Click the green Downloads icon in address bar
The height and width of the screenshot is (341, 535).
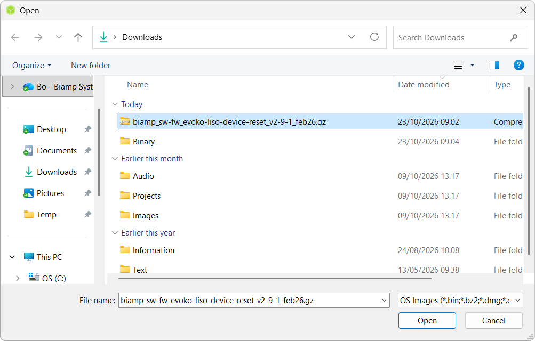tap(103, 37)
